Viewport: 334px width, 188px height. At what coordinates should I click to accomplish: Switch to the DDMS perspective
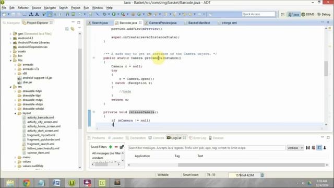coord(308,15)
